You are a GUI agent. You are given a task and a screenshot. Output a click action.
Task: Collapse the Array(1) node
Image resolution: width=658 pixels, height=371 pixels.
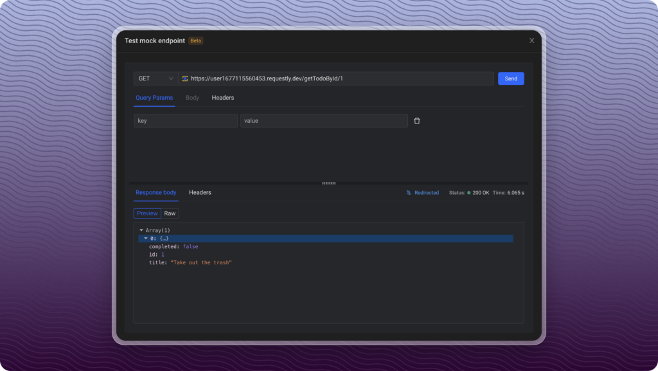tap(141, 230)
